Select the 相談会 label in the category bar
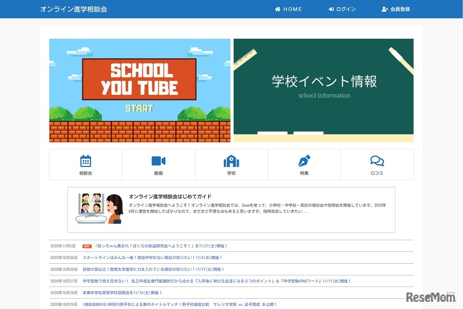Screen dimensions: 463x309 click(x=85, y=173)
